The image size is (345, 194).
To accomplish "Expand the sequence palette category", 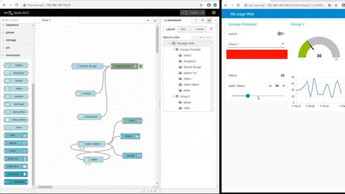I will (12, 25).
